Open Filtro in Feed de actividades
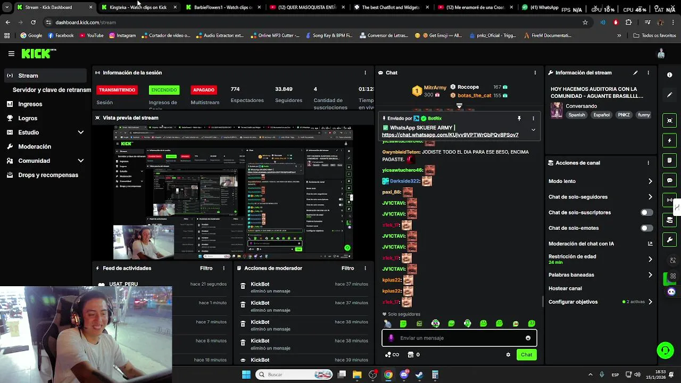Viewport: 681px width, 383px height. click(206, 269)
